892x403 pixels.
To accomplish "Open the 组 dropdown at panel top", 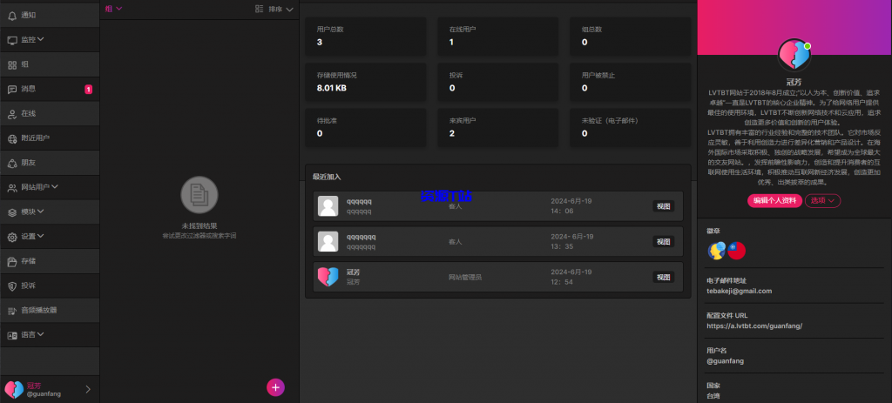I will (x=113, y=9).
